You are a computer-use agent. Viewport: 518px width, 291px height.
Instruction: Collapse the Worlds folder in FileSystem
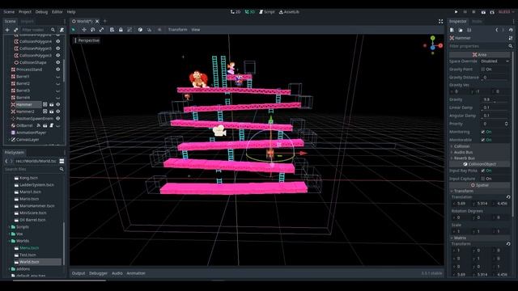9,241
